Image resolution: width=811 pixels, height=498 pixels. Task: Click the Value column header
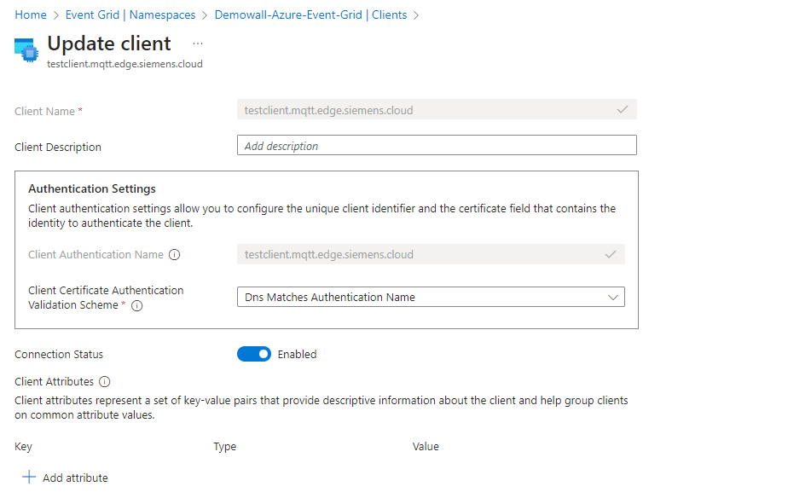426,446
